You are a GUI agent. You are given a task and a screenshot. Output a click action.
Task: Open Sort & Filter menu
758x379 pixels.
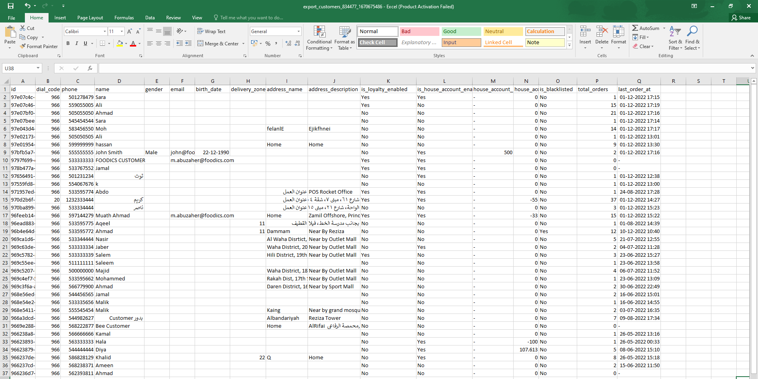point(675,38)
